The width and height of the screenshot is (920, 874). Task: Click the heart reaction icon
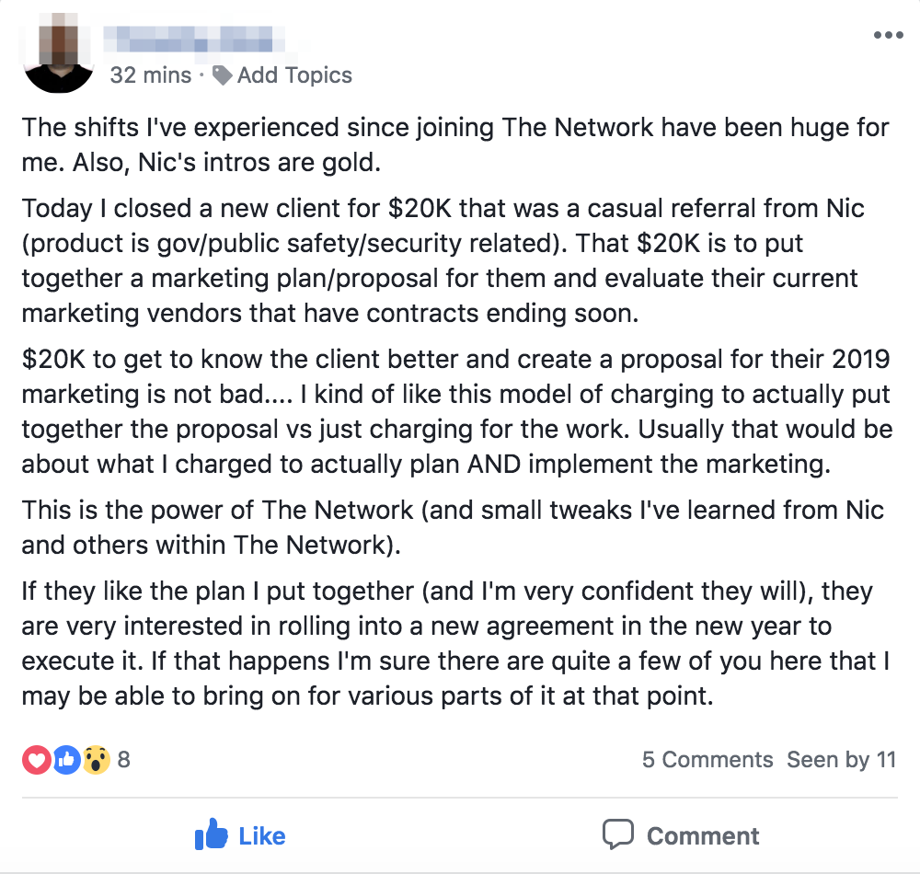(37, 760)
